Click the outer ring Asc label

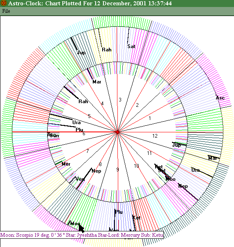[x=220, y=98]
